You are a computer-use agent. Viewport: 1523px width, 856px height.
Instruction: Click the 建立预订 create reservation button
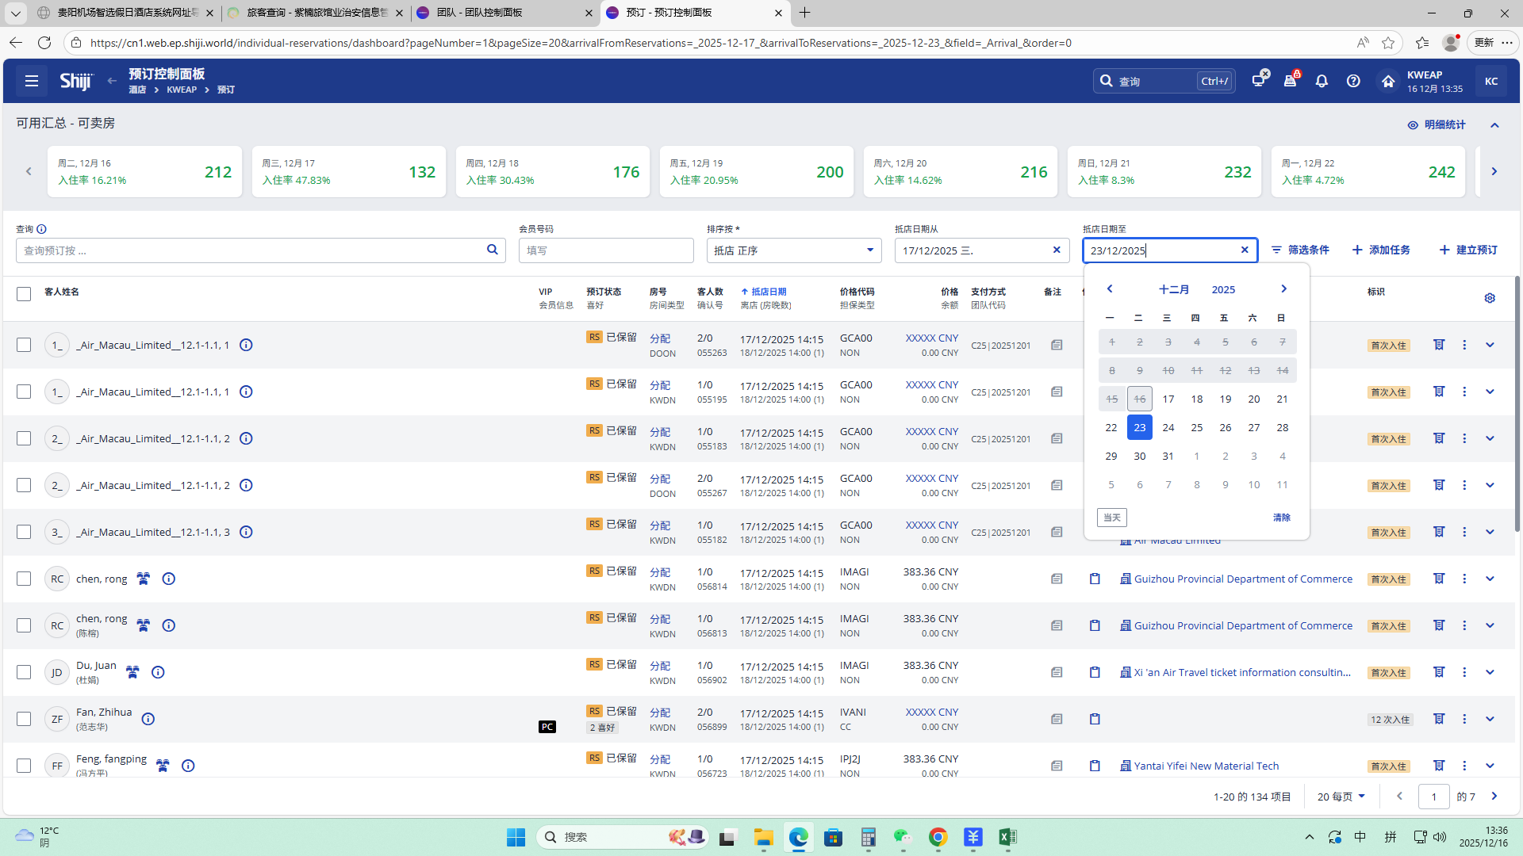coord(1468,250)
